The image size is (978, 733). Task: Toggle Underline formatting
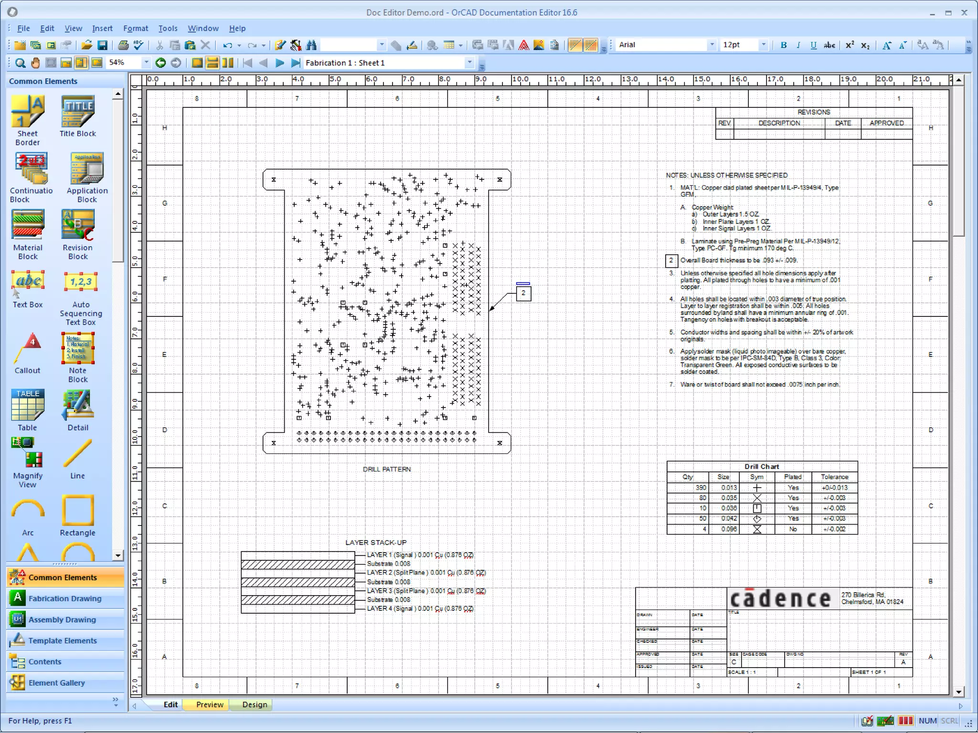(813, 45)
